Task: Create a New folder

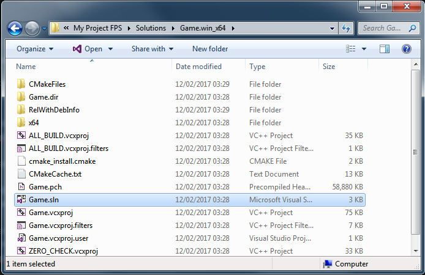Action: point(210,49)
